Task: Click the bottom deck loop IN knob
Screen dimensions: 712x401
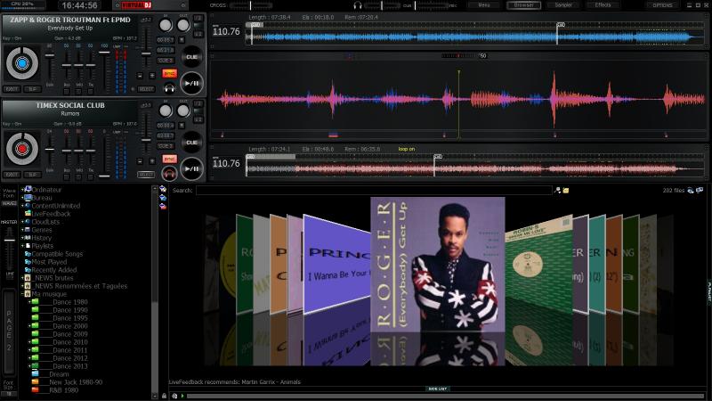Action: [166, 110]
